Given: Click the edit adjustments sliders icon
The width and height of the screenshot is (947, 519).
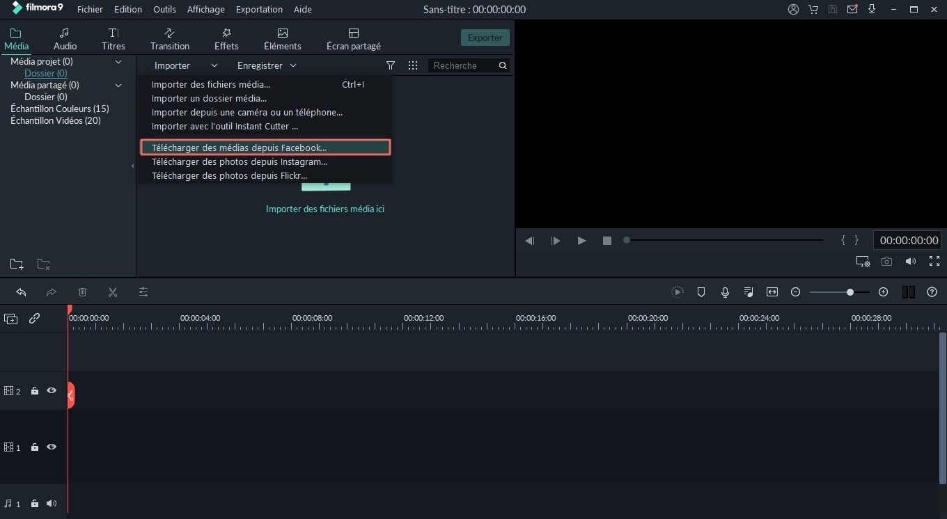Looking at the screenshot, I should pos(143,292).
